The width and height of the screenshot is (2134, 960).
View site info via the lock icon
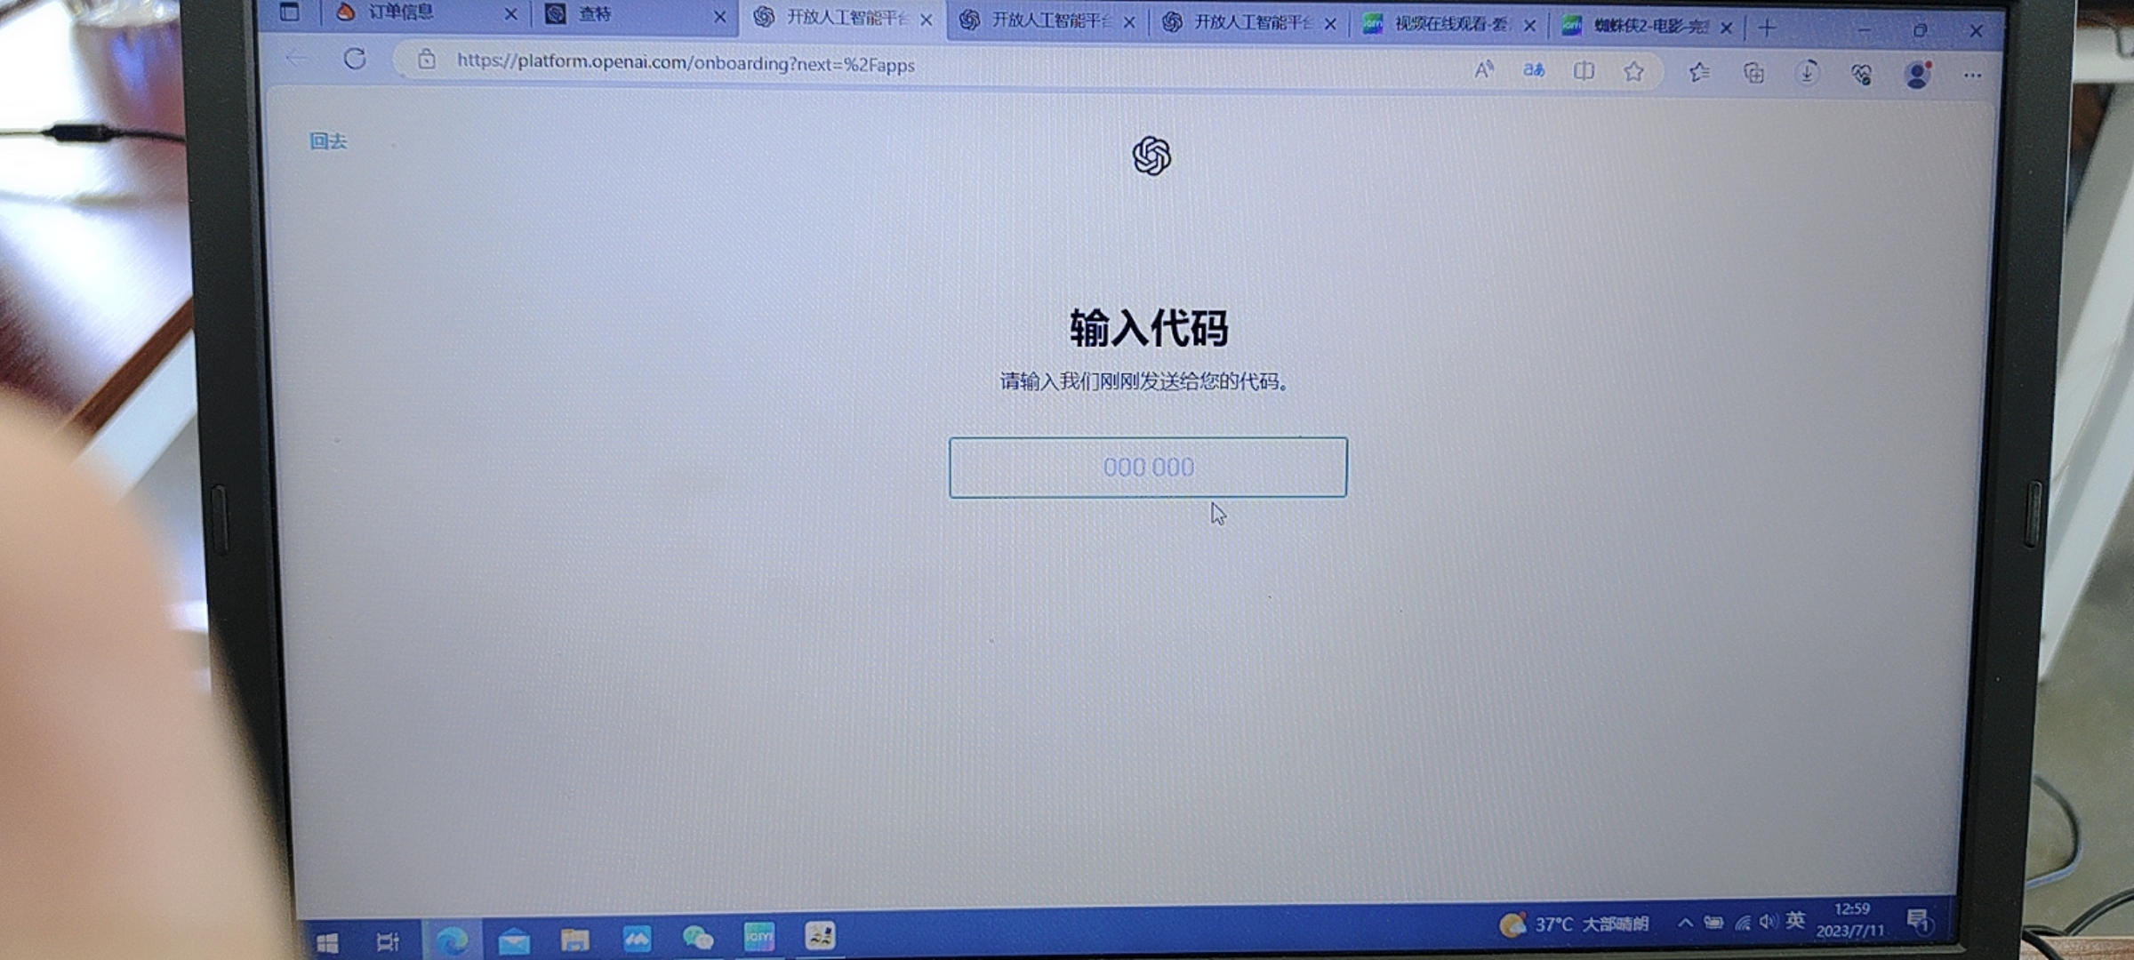pos(427,60)
